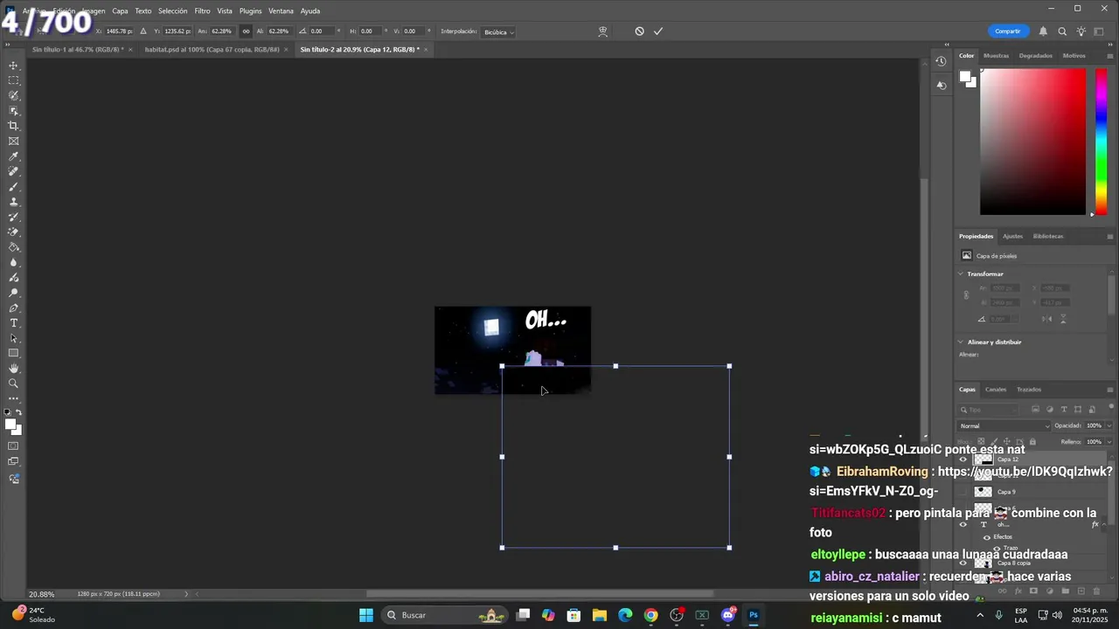Open the search magnifier at top right
The width and height of the screenshot is (1119, 629).
[x=1062, y=31]
